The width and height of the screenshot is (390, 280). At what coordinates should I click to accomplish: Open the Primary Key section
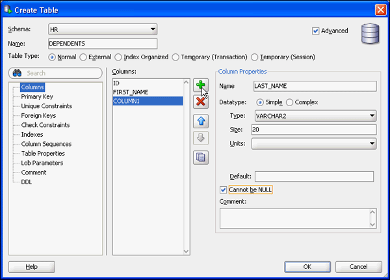point(37,96)
